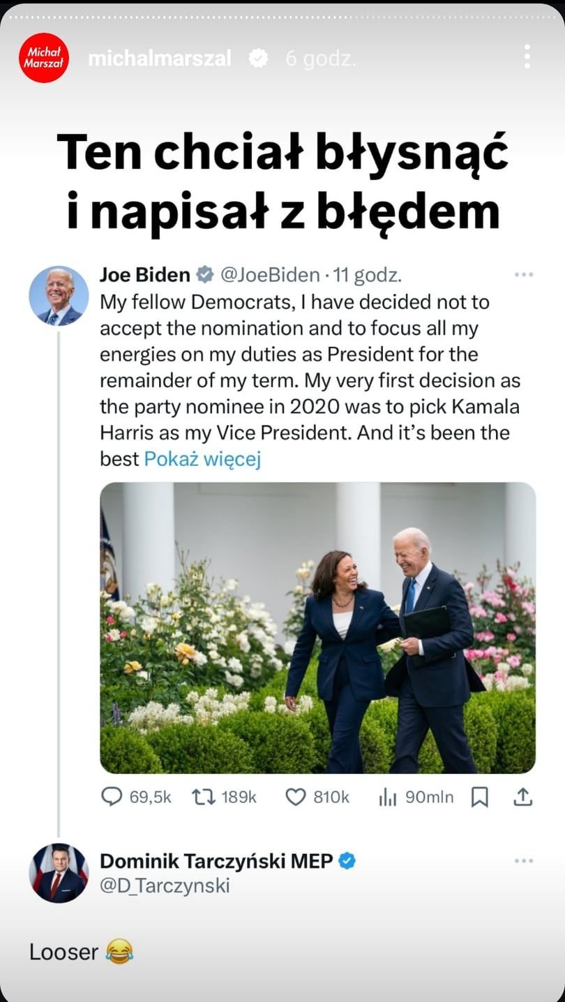Open Joe Biden's profile picture

click(x=59, y=295)
